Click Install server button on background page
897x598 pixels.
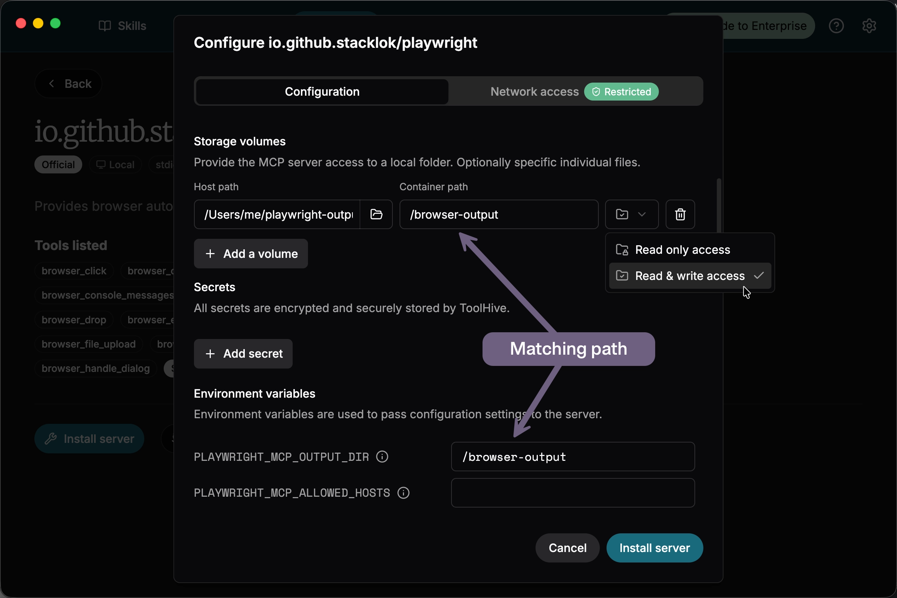[x=89, y=438]
